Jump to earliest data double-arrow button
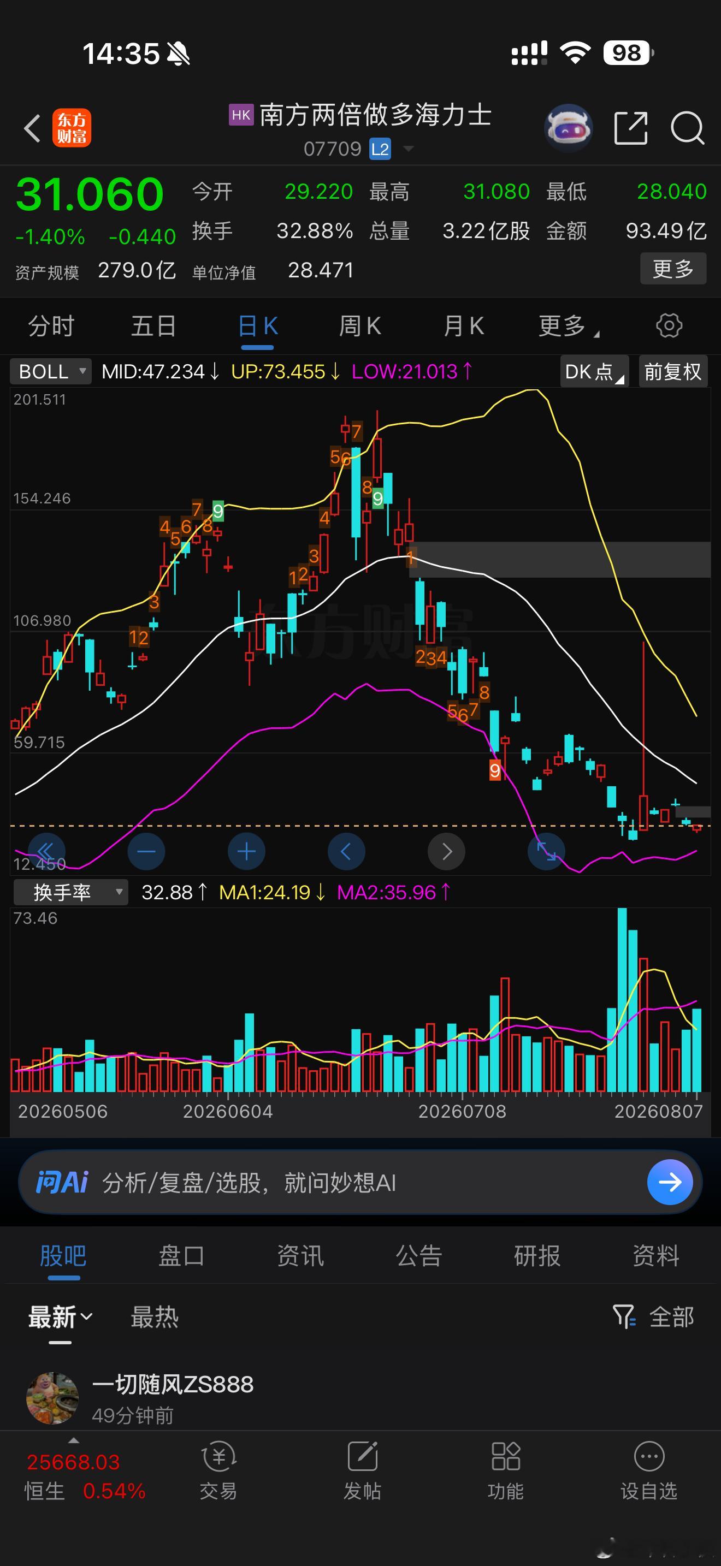Viewport: 721px width, 1566px height. tap(46, 852)
